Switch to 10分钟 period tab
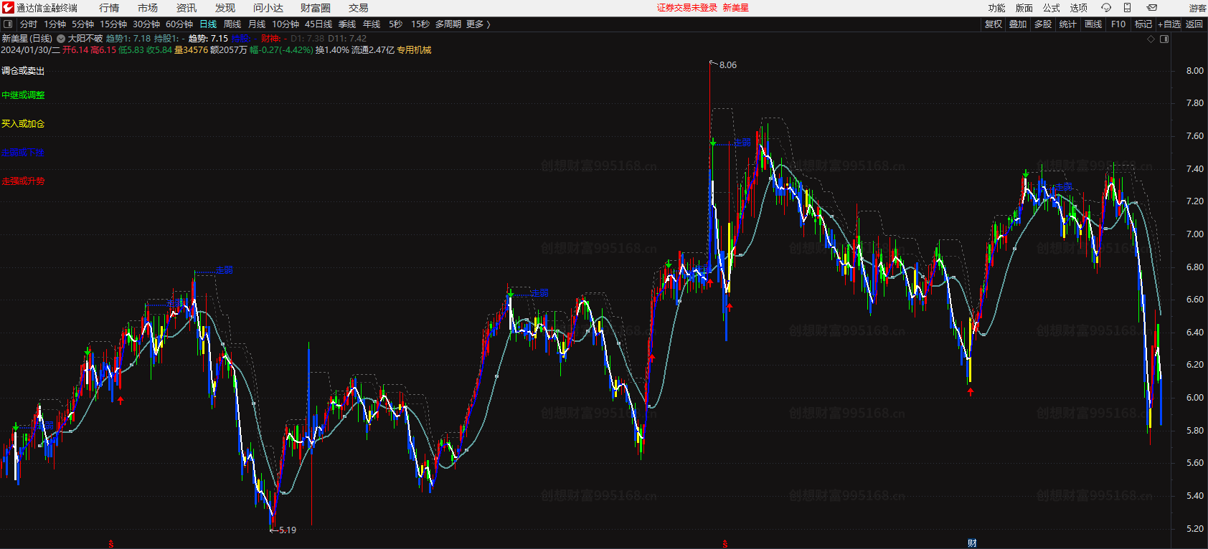 pyautogui.click(x=286, y=24)
